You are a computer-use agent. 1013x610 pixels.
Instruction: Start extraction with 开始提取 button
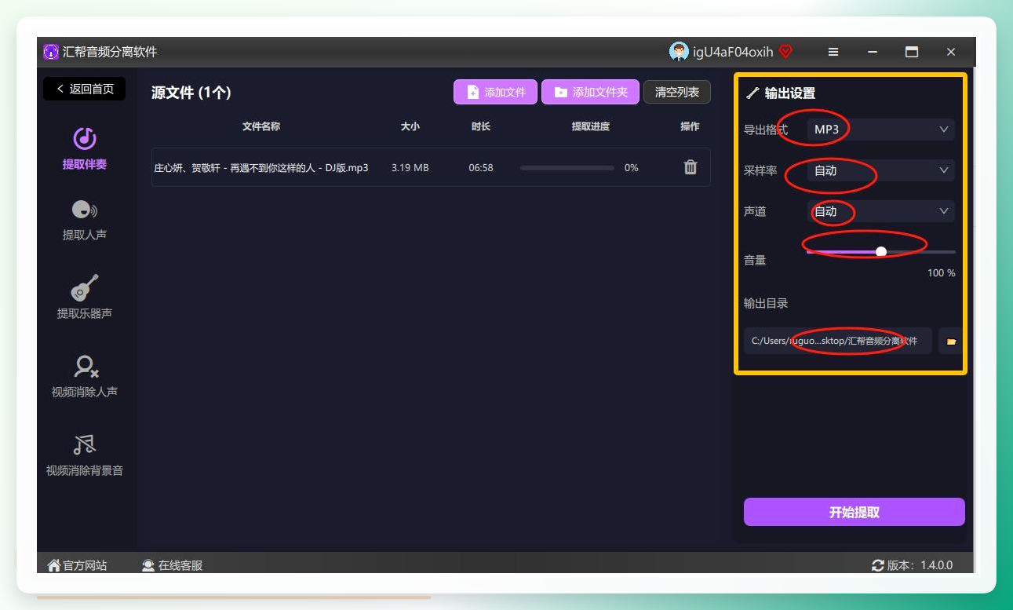854,512
